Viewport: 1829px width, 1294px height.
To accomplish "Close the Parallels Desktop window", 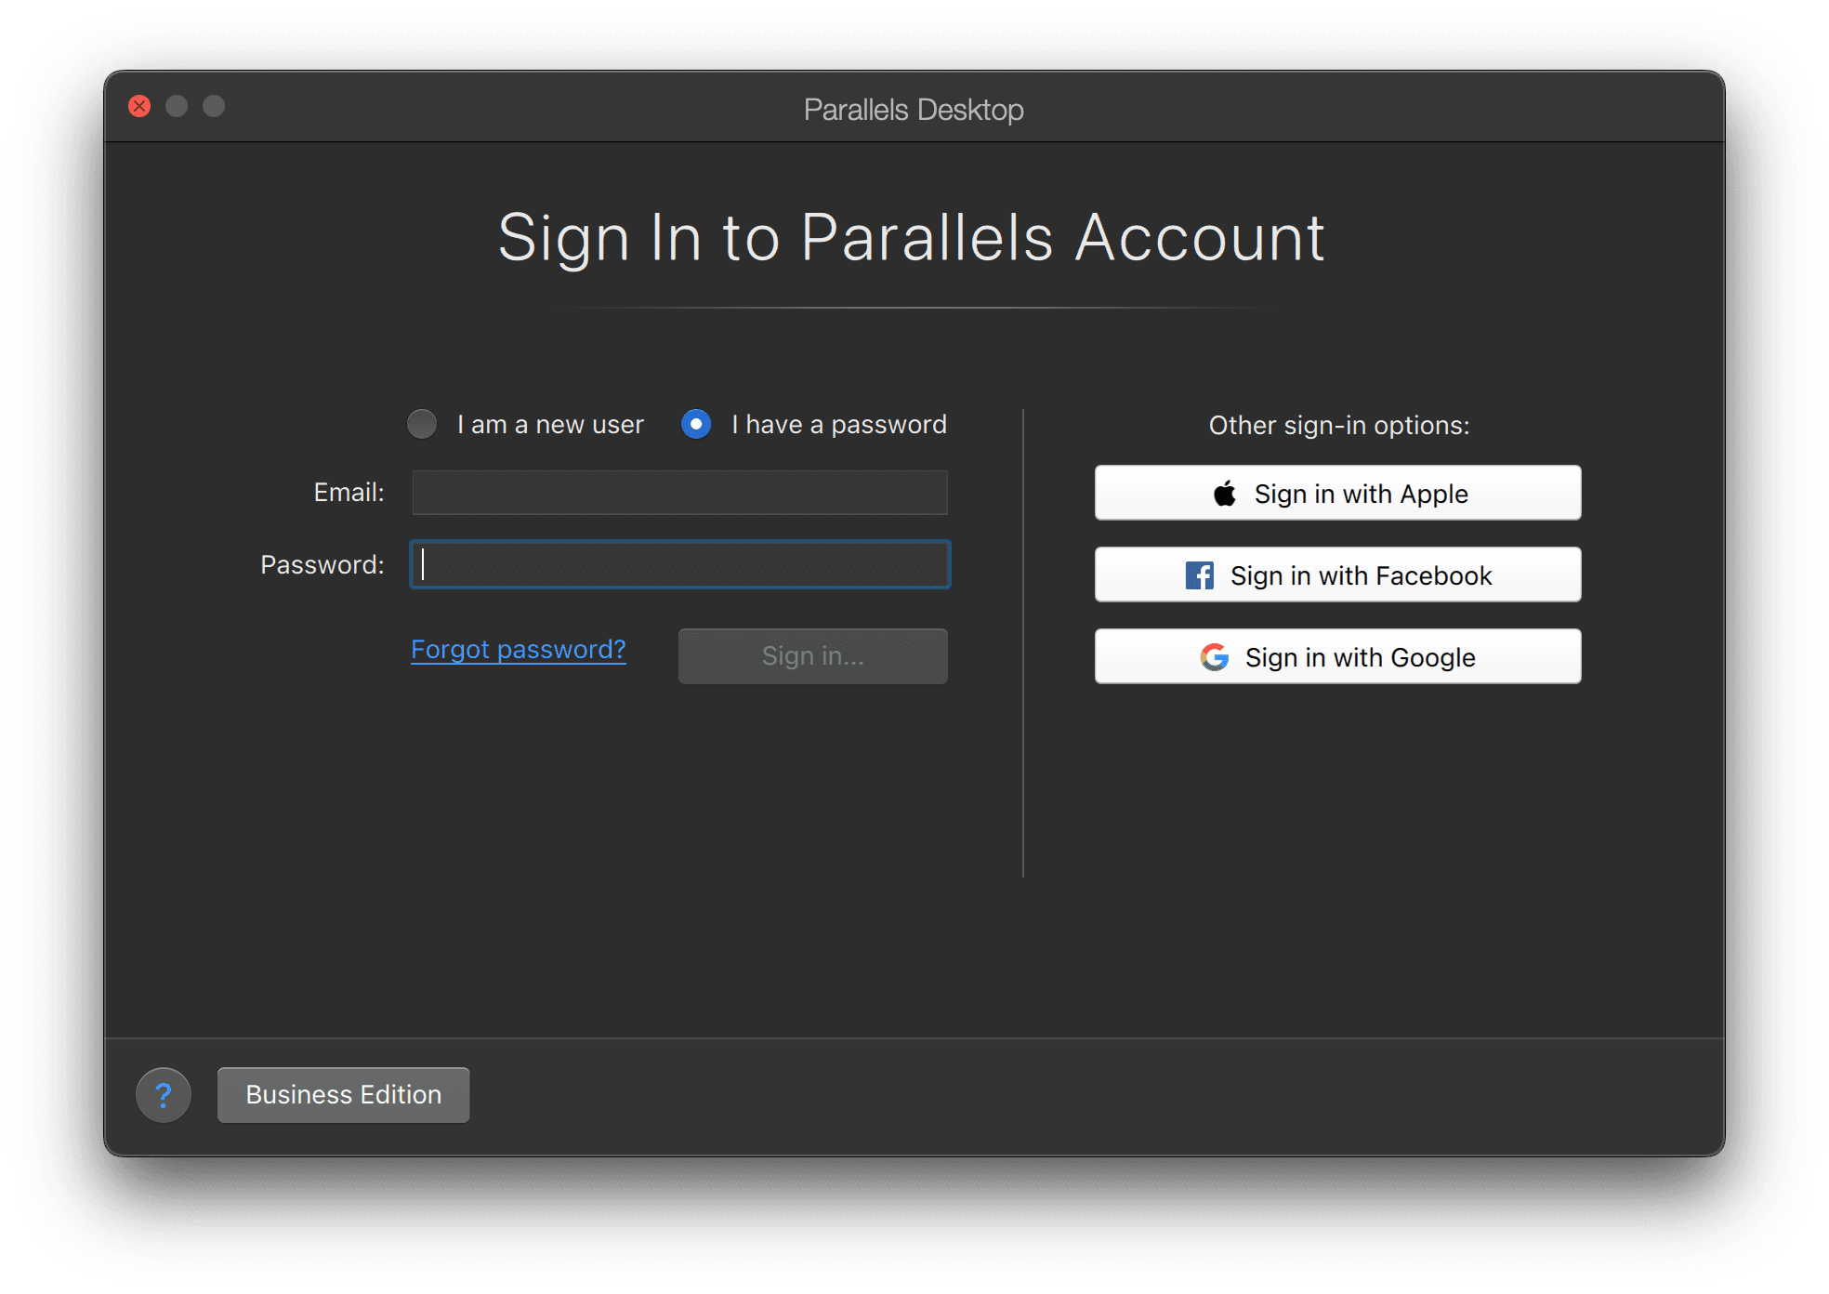I will (x=139, y=106).
